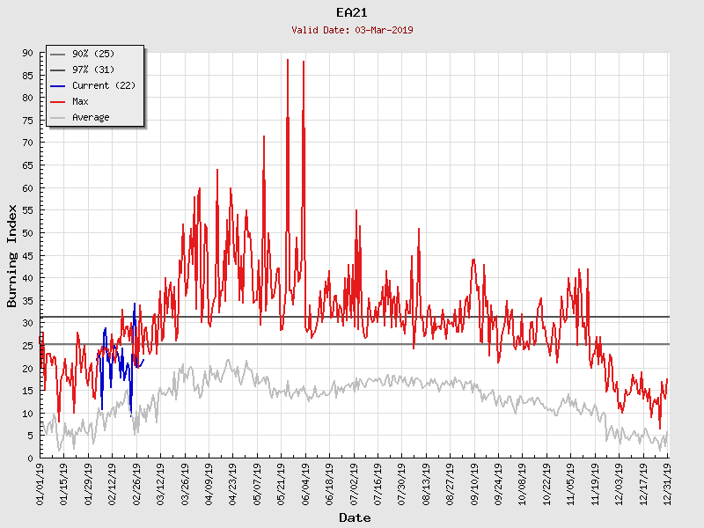Click the red line swatch beside Max
Viewport: 704px width, 528px height.
click(x=58, y=101)
